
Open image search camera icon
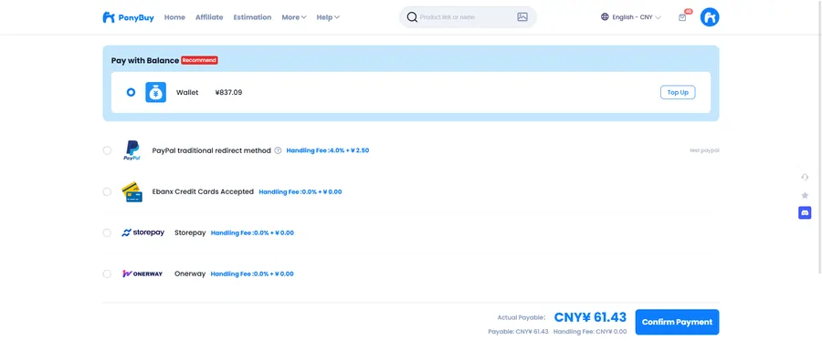(522, 17)
